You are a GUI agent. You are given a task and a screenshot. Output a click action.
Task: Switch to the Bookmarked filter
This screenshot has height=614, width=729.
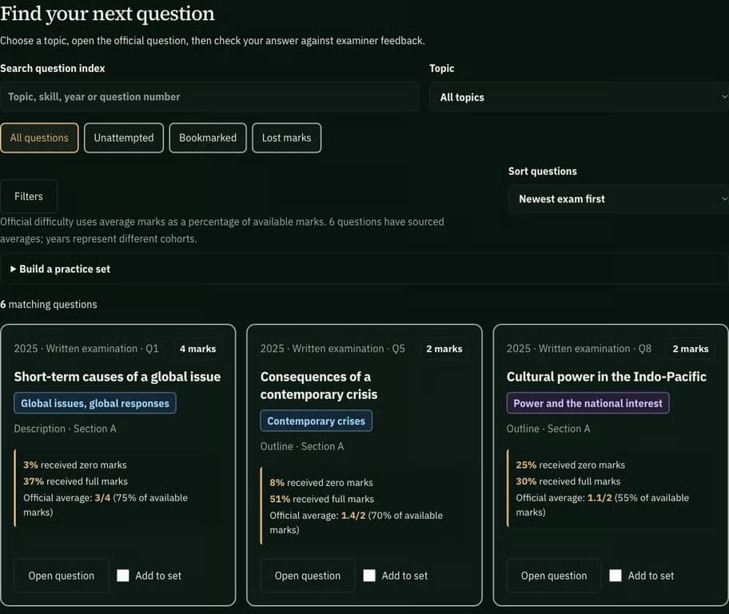pos(208,138)
